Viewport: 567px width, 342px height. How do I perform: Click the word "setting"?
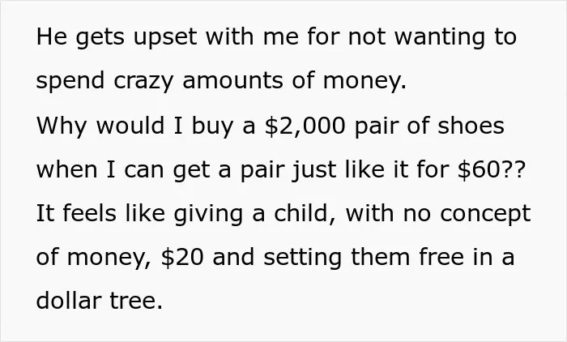302,258
